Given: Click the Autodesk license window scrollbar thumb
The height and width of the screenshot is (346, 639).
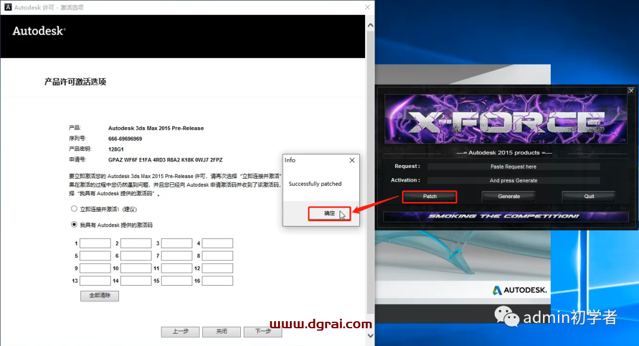Looking at the screenshot, I should point(370,171).
